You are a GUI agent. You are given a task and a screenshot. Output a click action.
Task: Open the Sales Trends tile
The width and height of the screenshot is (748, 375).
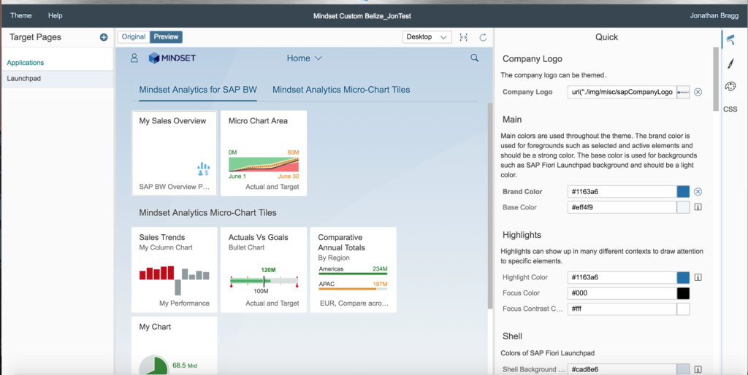[x=174, y=270]
